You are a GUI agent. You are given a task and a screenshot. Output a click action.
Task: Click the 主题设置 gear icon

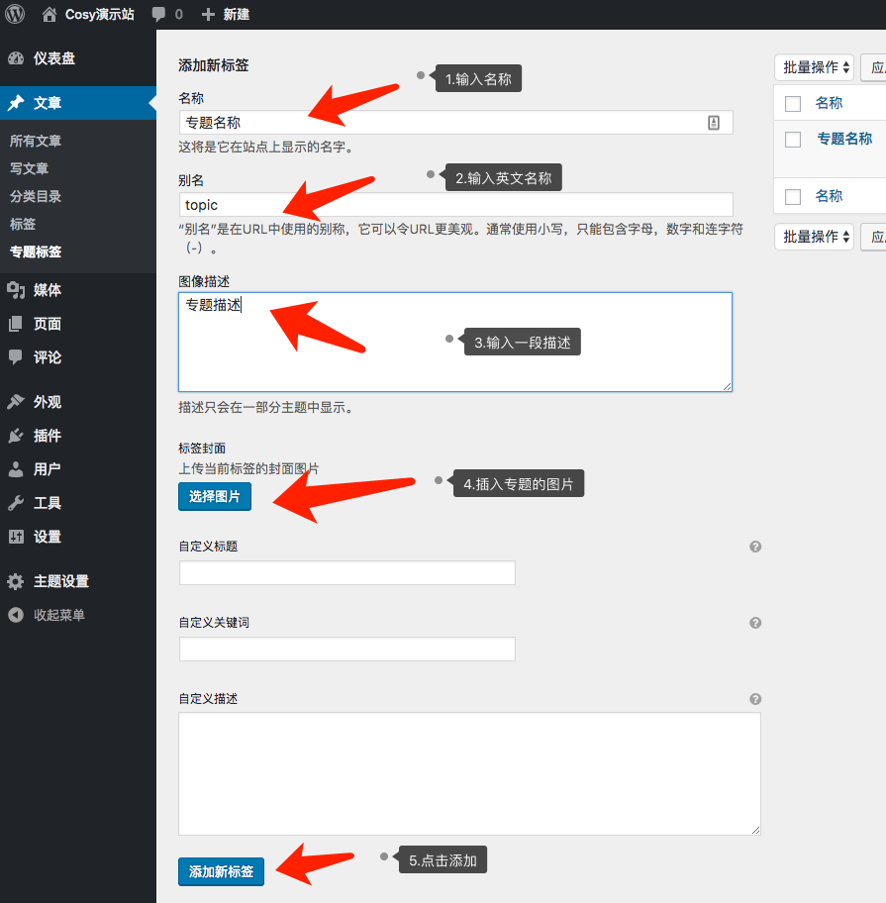click(16, 581)
